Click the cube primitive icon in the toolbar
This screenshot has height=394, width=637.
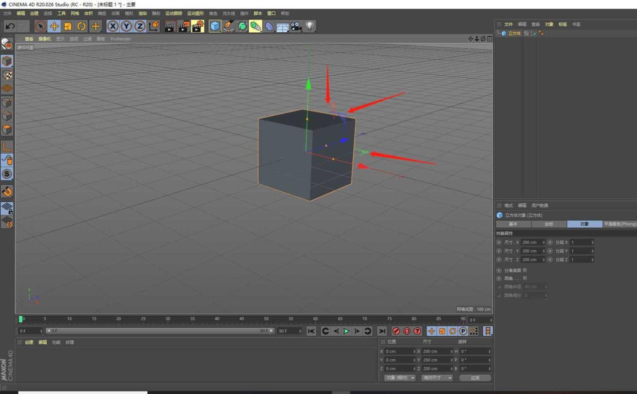(x=214, y=26)
